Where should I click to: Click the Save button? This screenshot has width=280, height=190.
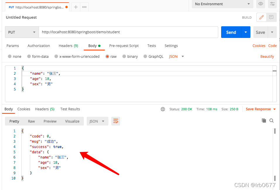[260, 32]
